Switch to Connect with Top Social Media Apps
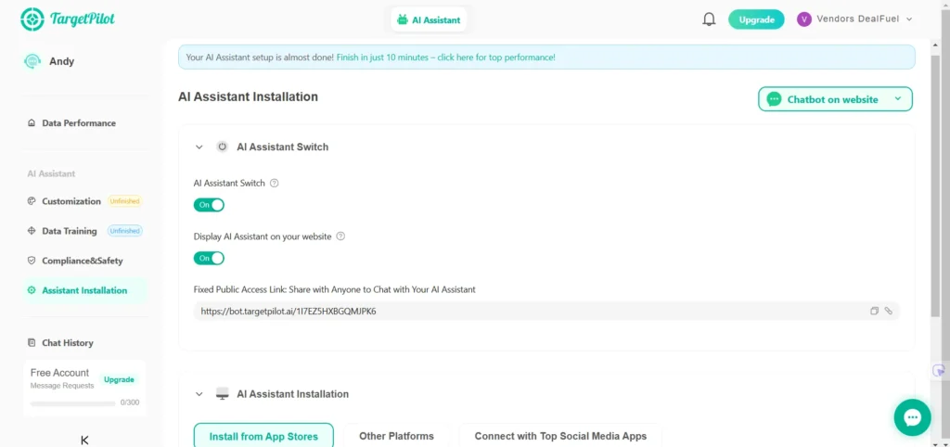950x447 pixels. pos(560,436)
